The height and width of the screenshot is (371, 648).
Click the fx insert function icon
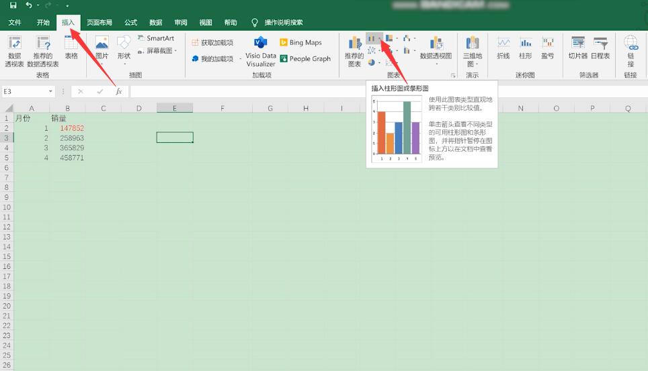point(119,91)
